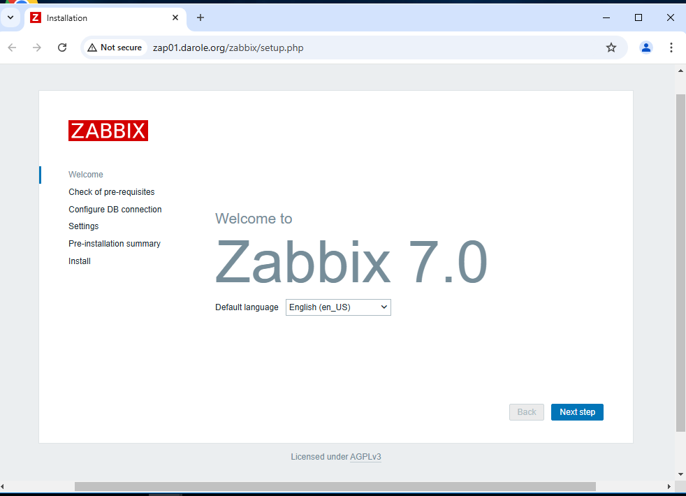Reload the page with the refresh icon
The width and height of the screenshot is (686, 496).
click(62, 48)
